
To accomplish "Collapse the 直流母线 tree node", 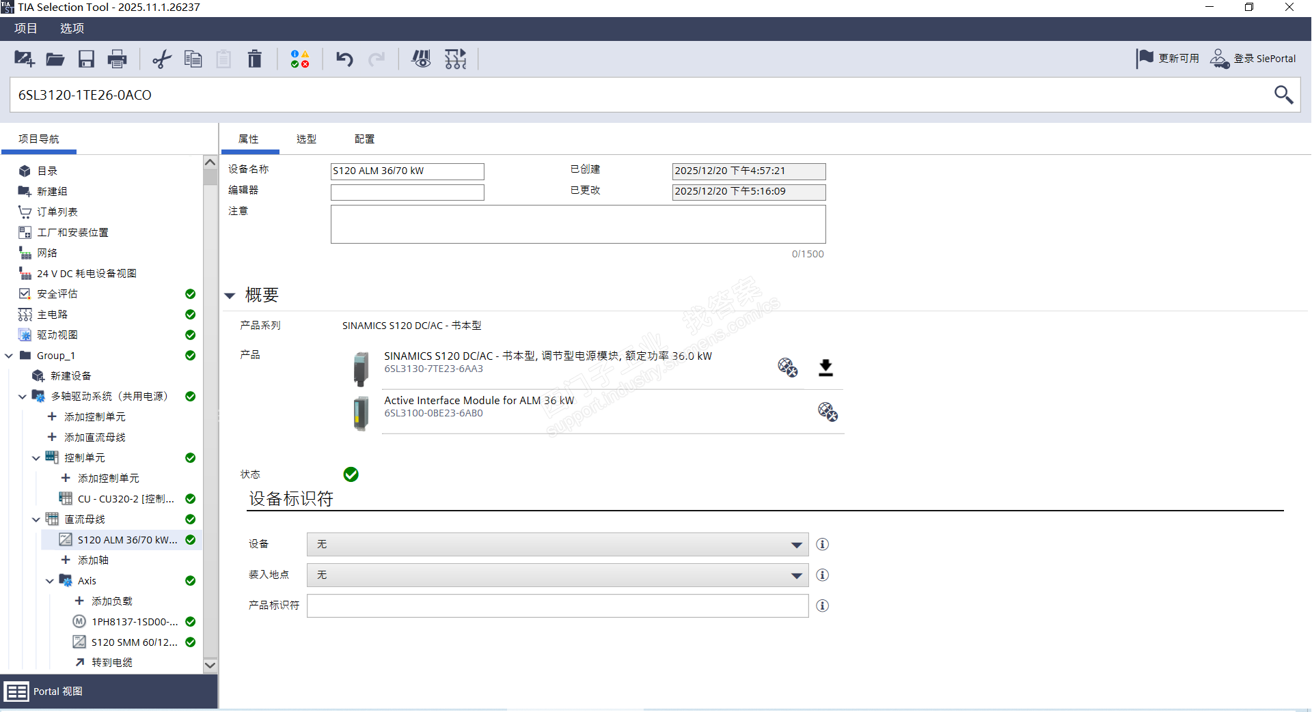I will (36, 519).
